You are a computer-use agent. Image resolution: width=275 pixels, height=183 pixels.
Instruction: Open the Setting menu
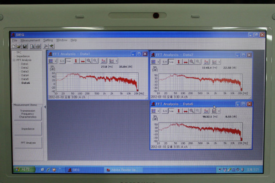[48, 40]
